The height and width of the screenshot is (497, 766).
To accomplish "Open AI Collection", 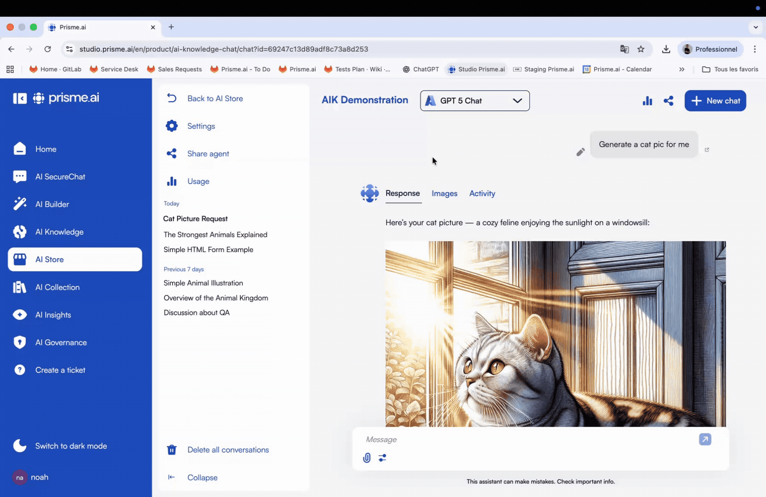I will pos(76,287).
